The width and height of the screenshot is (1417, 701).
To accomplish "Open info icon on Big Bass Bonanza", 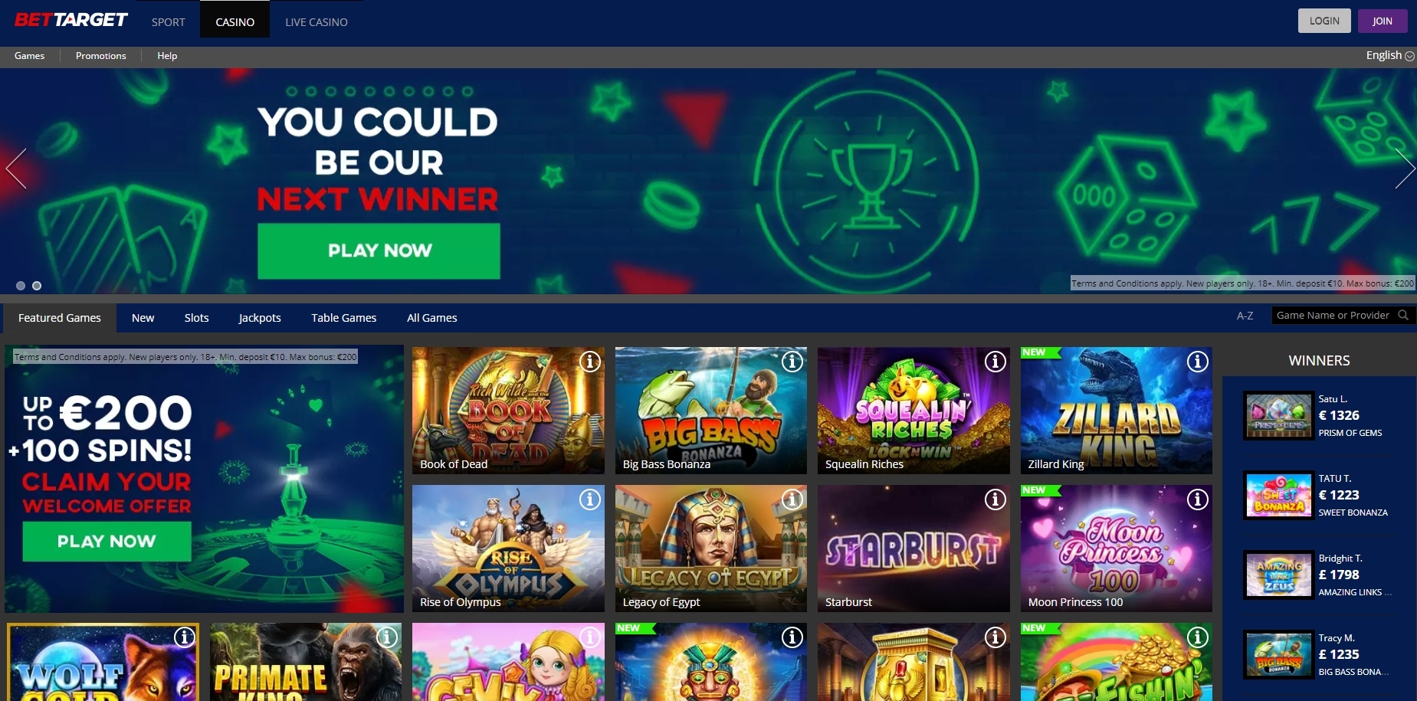I will pos(792,362).
